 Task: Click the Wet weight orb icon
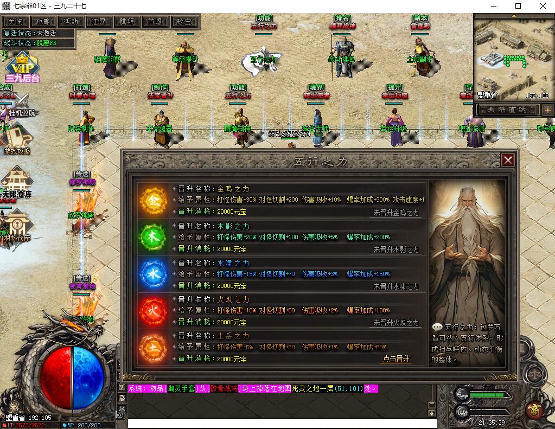[x=462, y=412]
